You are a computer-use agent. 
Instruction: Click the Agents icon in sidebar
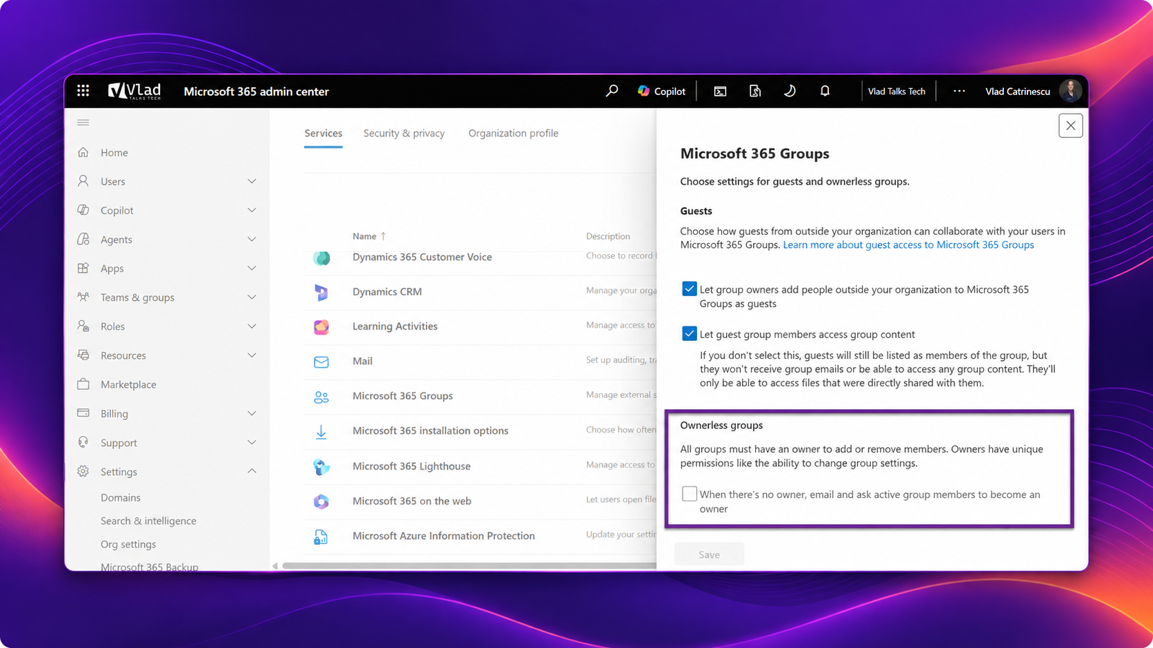83,239
